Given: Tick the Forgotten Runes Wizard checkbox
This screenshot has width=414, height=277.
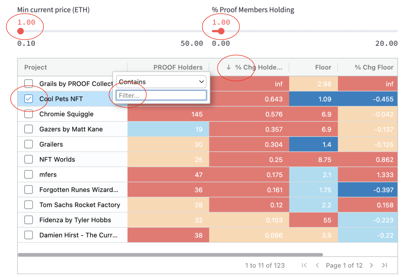Looking at the screenshot, I should (x=28, y=190).
